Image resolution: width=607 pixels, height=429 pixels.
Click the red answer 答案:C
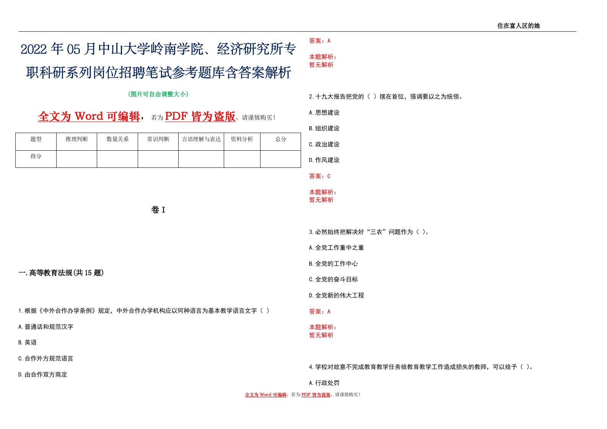tap(320, 176)
